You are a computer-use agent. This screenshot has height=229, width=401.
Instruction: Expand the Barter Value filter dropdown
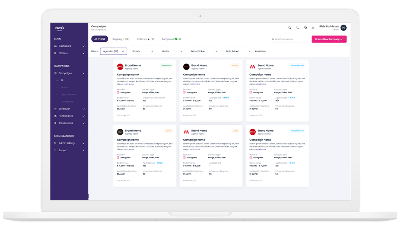pyautogui.click(x=204, y=51)
